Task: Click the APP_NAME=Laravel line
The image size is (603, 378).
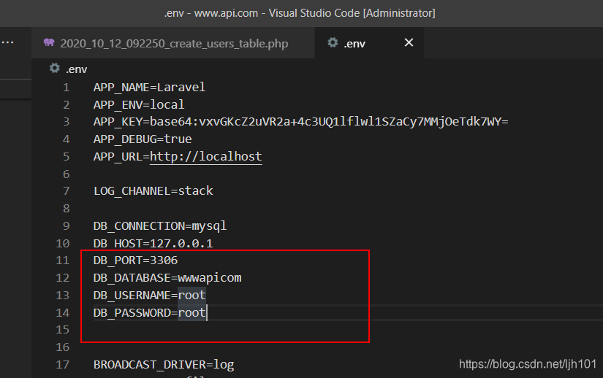Action: click(x=149, y=87)
